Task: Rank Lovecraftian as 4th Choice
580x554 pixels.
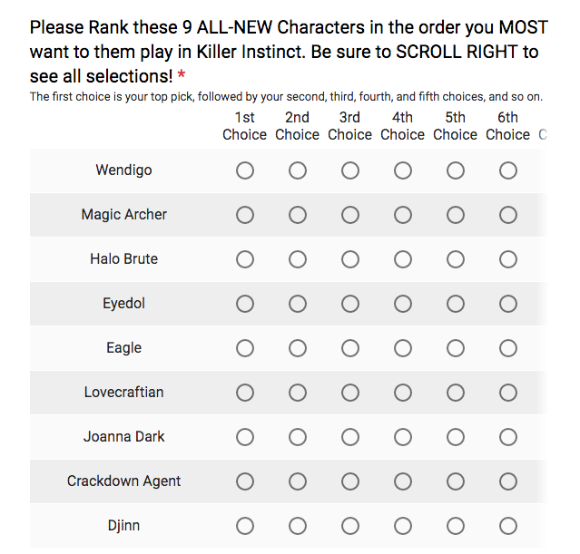Action: [x=403, y=393]
